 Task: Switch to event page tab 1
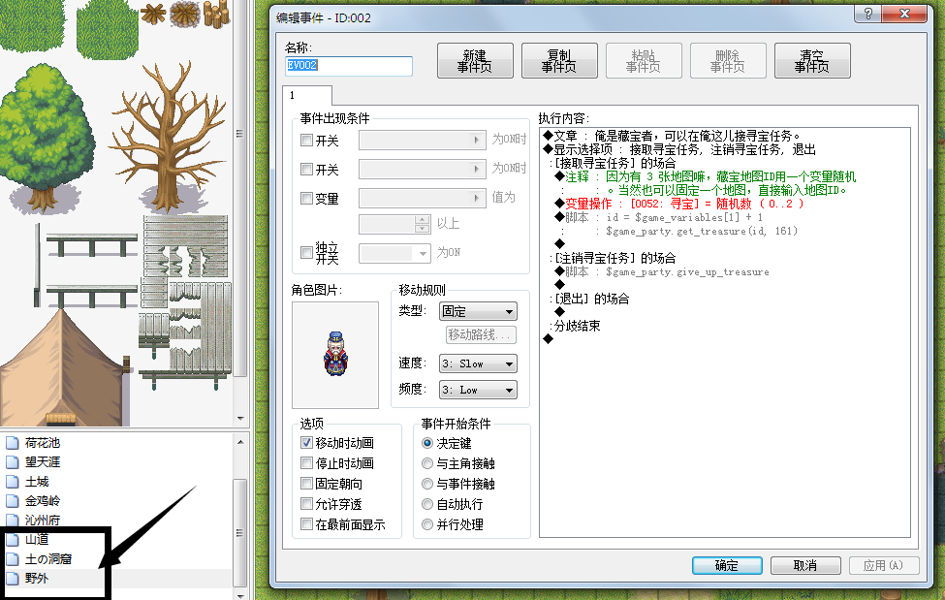[x=307, y=95]
